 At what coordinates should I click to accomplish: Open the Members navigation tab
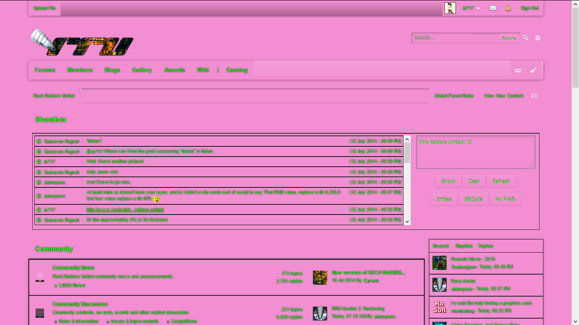coord(80,70)
